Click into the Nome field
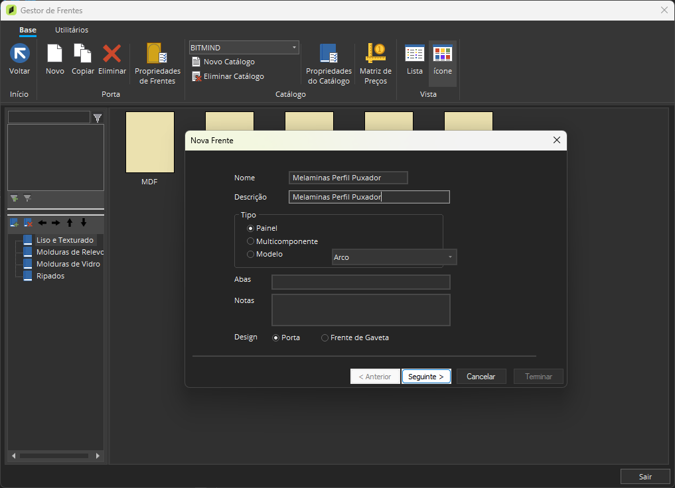The height and width of the screenshot is (488, 675). [x=348, y=178]
